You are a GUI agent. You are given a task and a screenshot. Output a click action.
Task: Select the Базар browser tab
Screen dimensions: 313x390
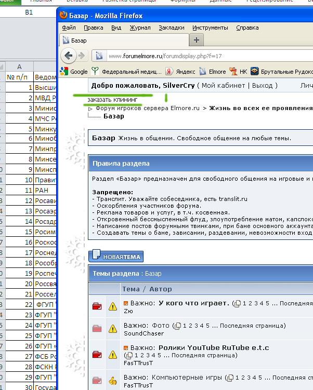point(124,41)
